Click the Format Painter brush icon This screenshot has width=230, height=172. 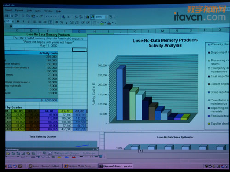41,16
